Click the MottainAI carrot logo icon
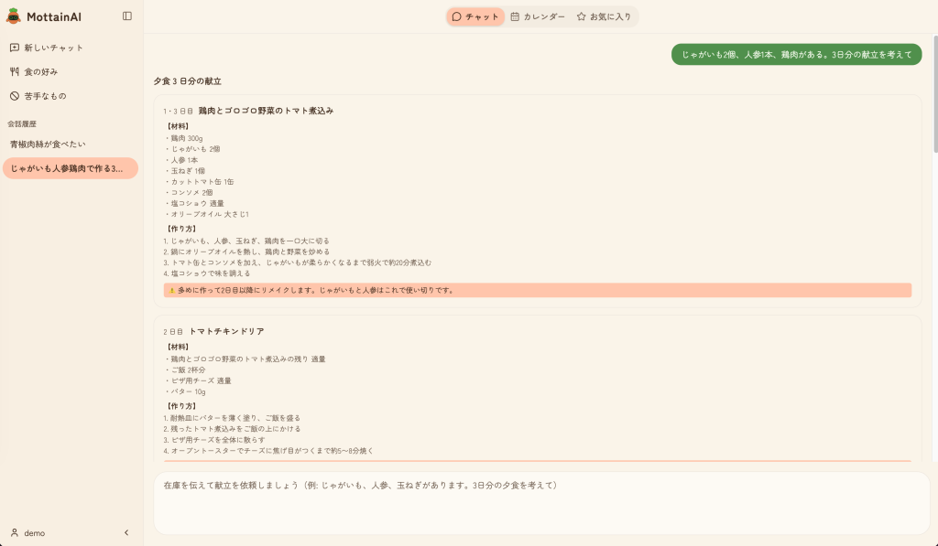 coord(13,16)
